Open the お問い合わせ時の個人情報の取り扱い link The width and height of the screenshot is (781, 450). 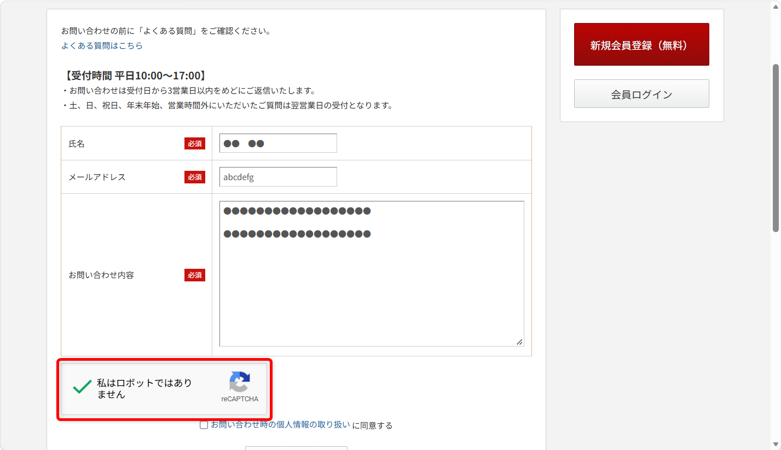click(280, 425)
